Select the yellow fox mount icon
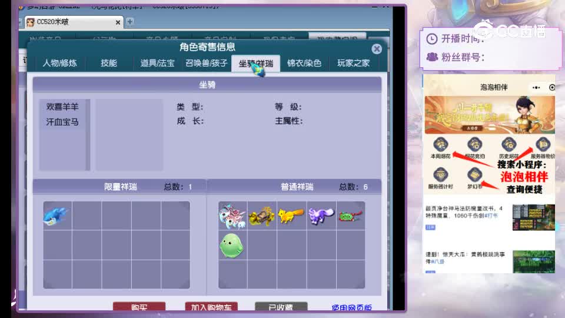The width and height of the screenshot is (565, 318). (x=291, y=216)
